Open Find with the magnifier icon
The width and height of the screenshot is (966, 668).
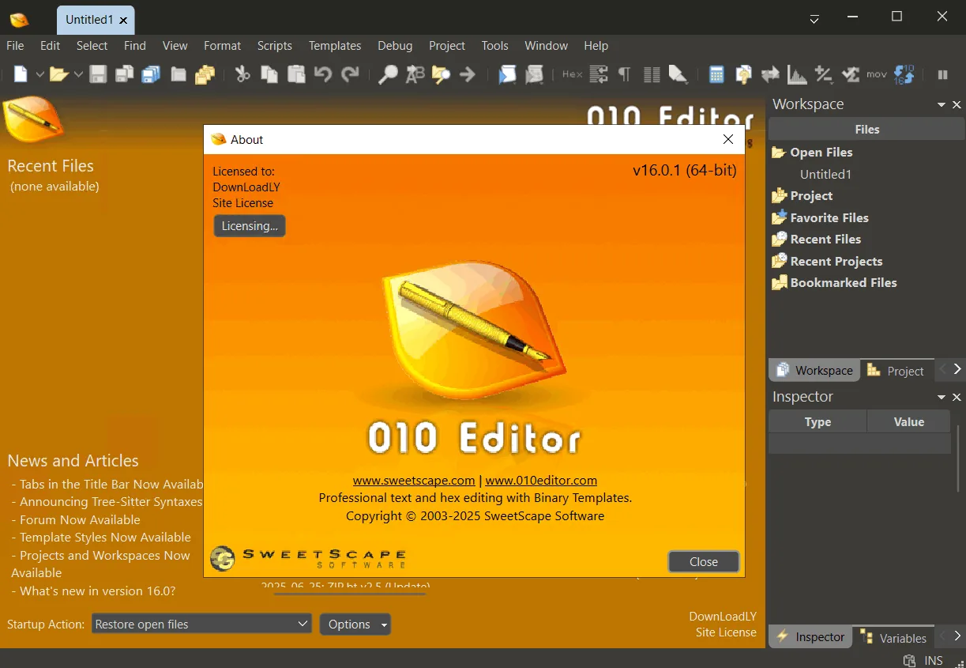388,74
